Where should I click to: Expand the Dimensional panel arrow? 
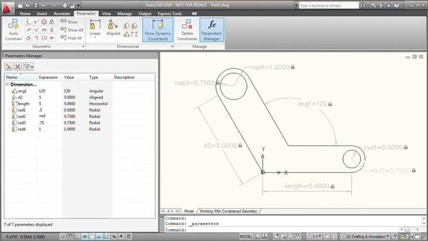point(172,47)
